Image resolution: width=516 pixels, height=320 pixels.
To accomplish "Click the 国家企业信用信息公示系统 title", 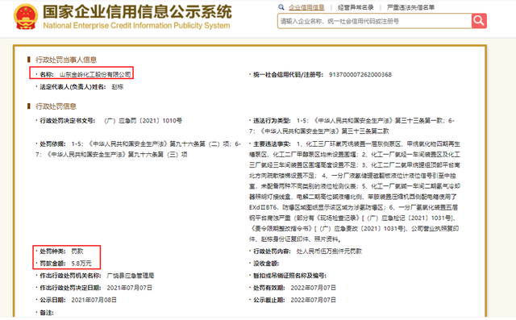I will 137,12.
